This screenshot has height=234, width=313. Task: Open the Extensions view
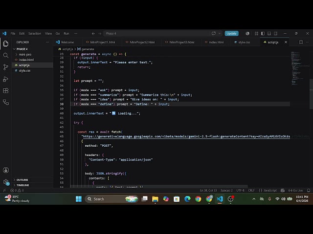[x=6, y=91]
